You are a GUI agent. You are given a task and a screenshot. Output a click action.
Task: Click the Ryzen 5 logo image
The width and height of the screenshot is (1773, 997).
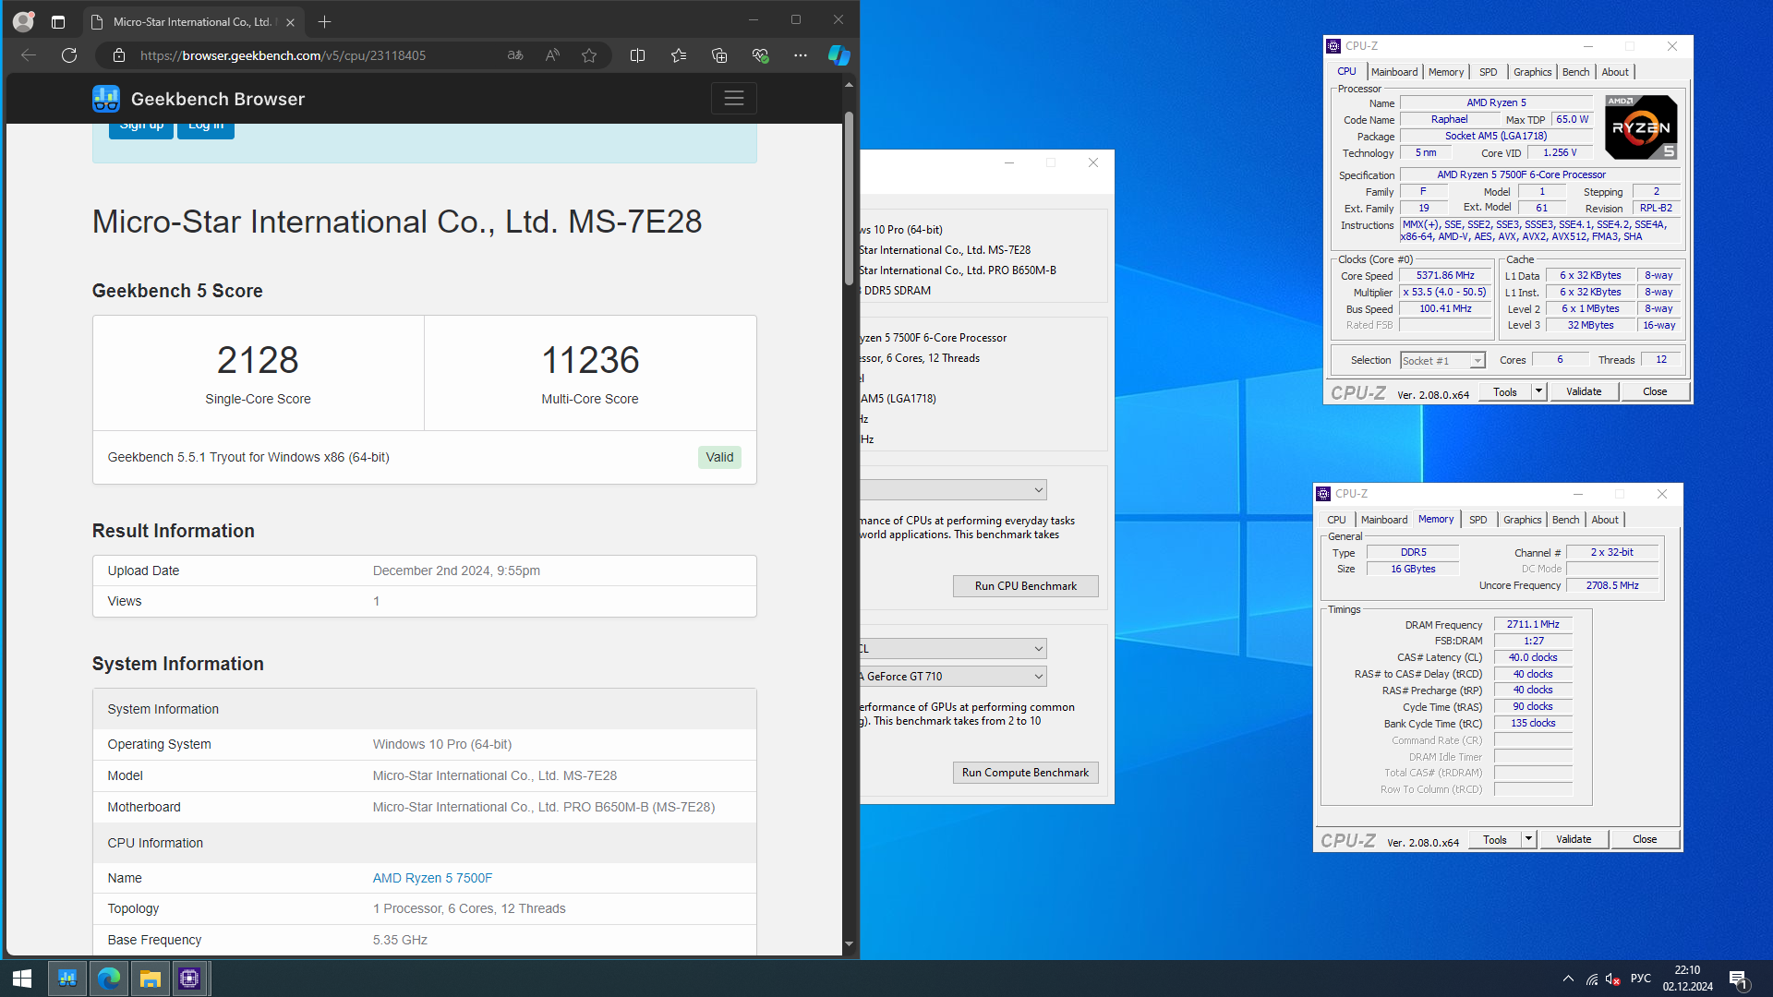tap(1641, 127)
